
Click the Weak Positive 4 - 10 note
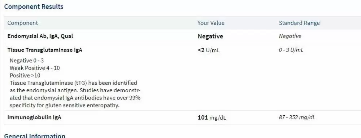click(x=35, y=68)
